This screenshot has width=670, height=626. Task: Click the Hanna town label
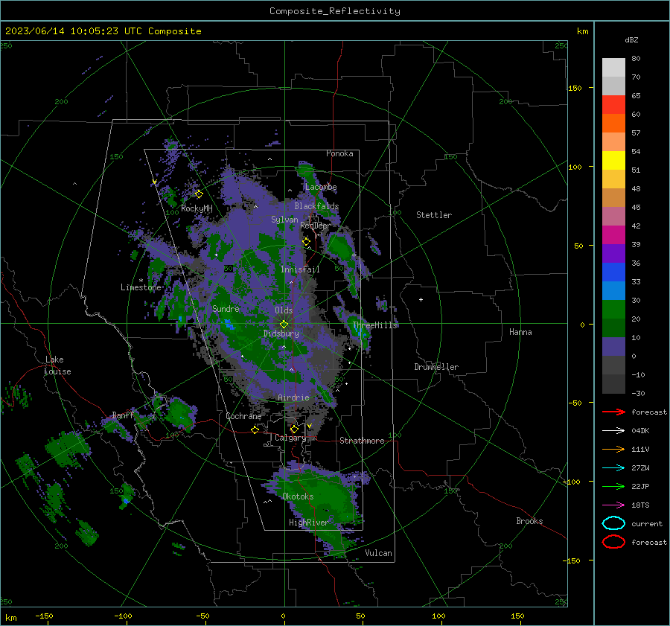click(520, 332)
